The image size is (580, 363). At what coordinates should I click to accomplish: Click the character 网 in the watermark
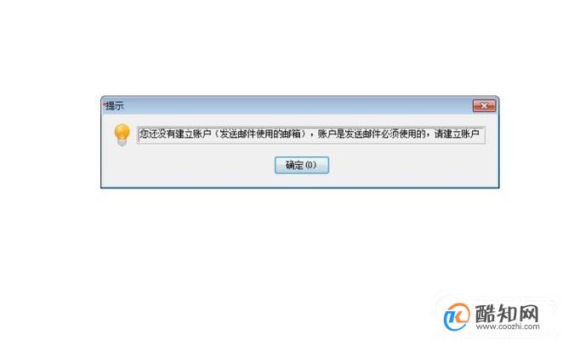point(528,314)
